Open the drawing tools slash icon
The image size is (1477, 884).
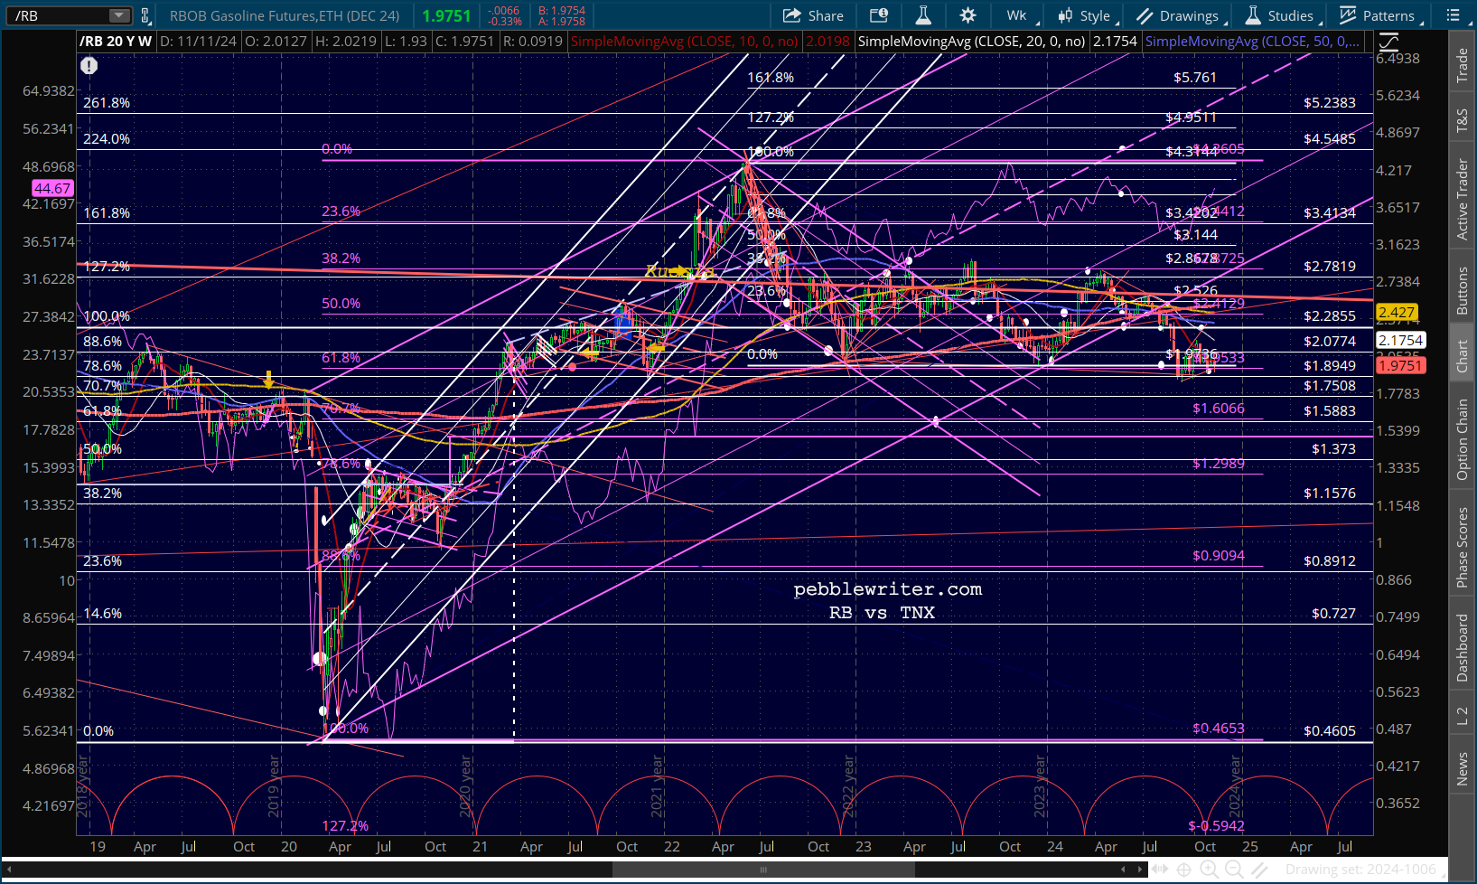[x=1259, y=870]
